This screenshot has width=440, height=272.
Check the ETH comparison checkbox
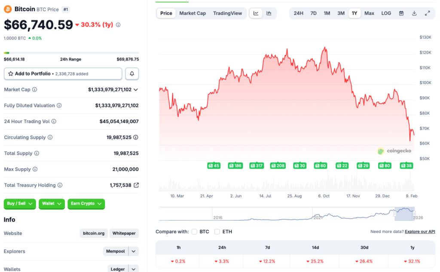[x=217, y=231]
